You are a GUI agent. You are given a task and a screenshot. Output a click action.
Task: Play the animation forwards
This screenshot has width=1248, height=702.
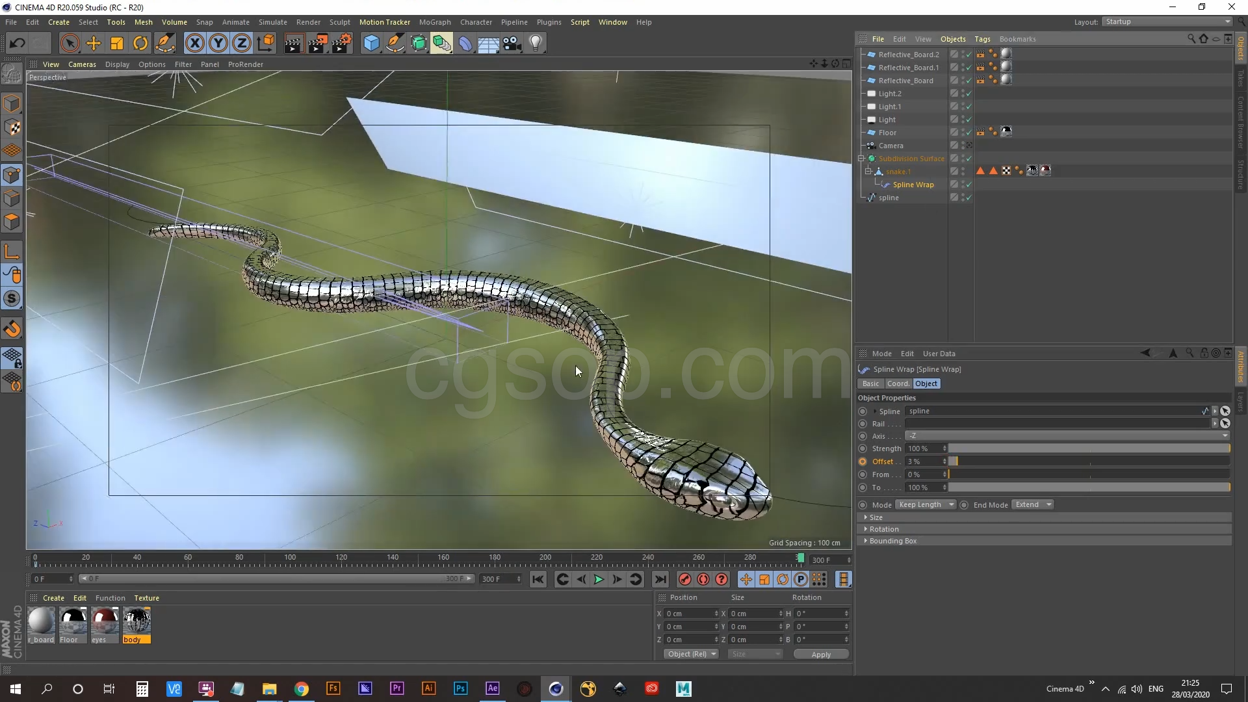click(x=599, y=579)
